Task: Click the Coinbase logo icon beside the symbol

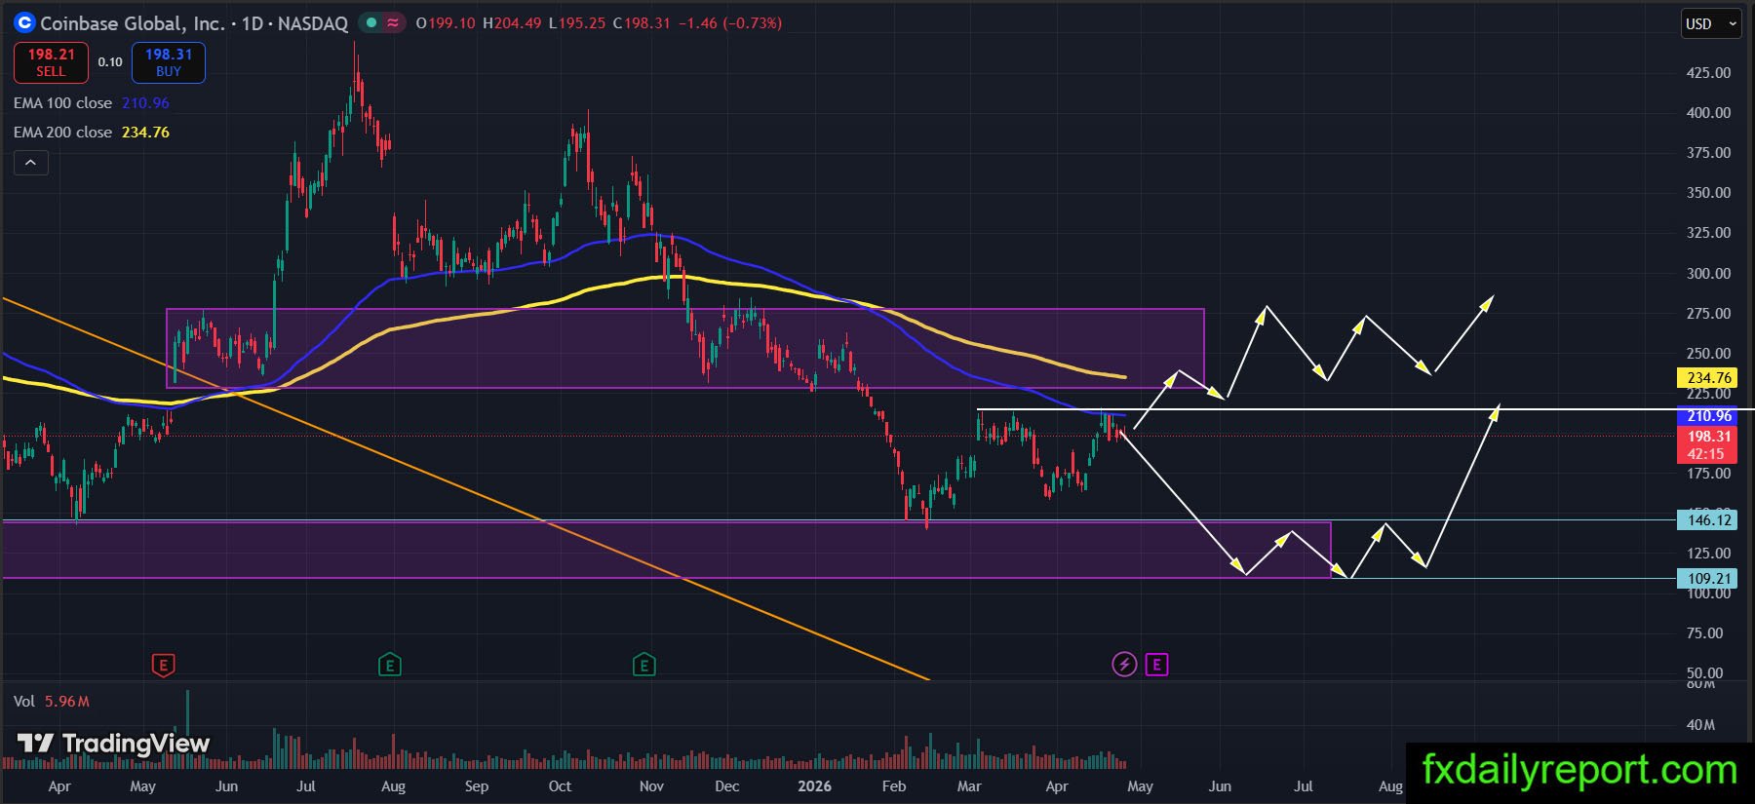Action: click(x=24, y=22)
